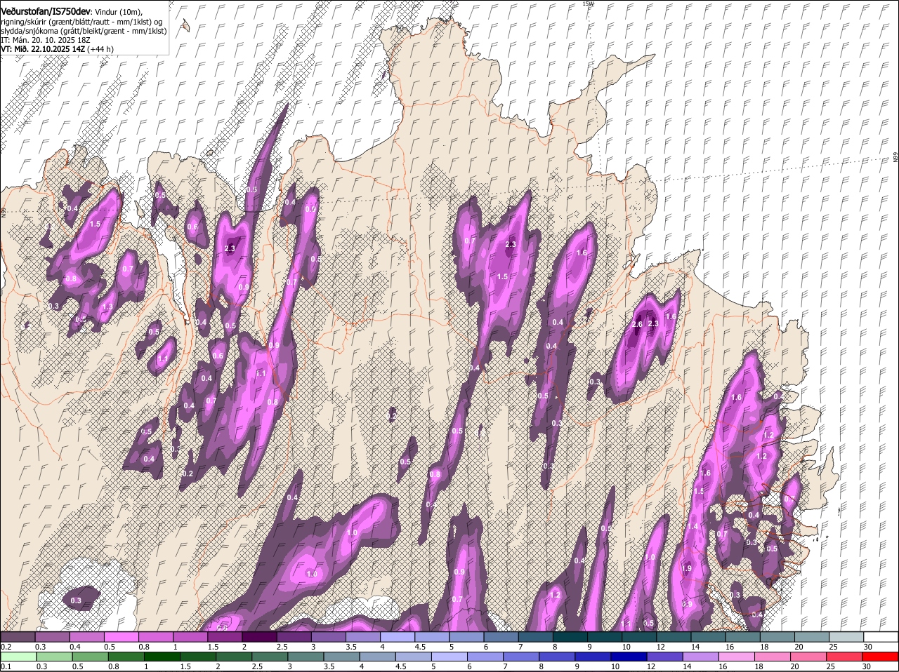Pick the bright red bottom-bar swatch starting at 30
Viewport: 899px width, 672px height.
(x=880, y=657)
